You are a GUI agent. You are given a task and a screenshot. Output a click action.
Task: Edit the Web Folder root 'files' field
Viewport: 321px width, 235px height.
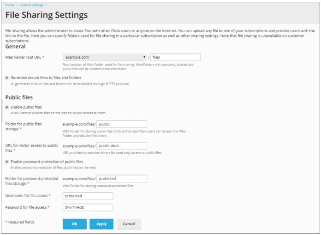click(x=175, y=57)
